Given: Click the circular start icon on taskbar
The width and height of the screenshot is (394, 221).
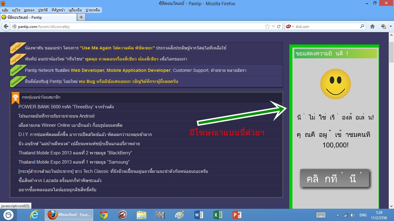Looking at the screenshot, I should (9, 215).
